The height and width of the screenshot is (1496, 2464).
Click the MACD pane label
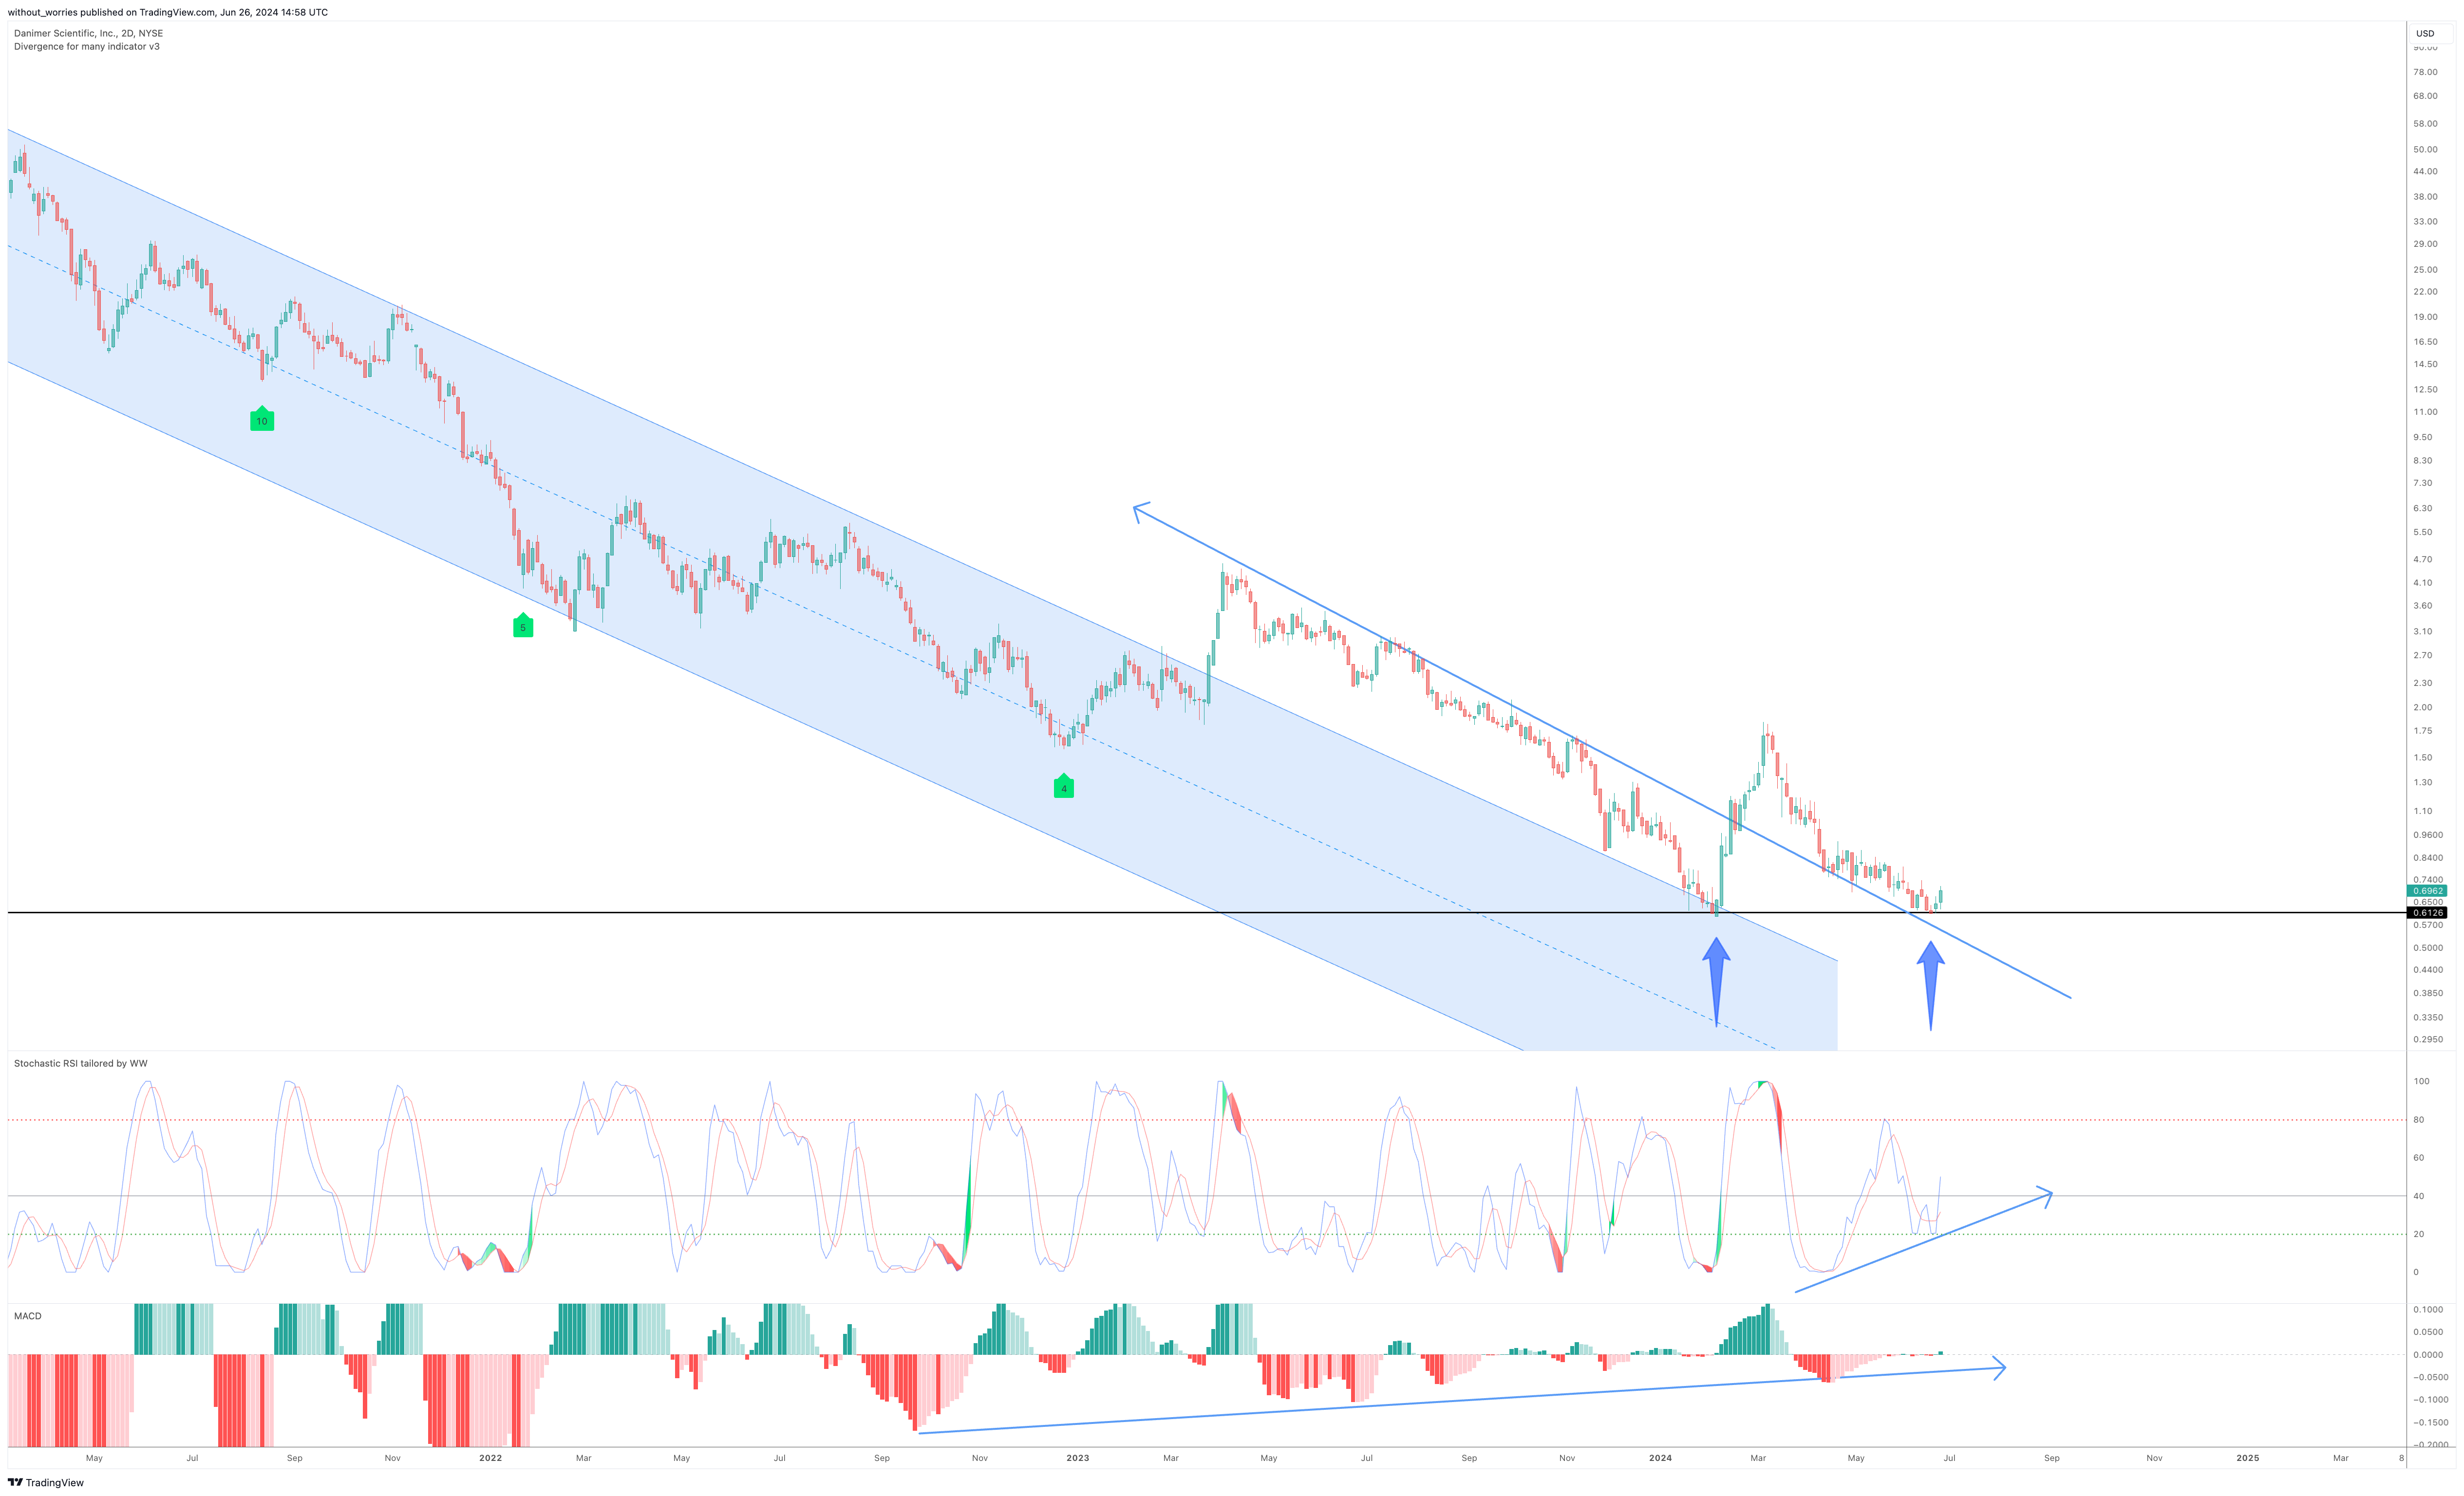[28, 1316]
